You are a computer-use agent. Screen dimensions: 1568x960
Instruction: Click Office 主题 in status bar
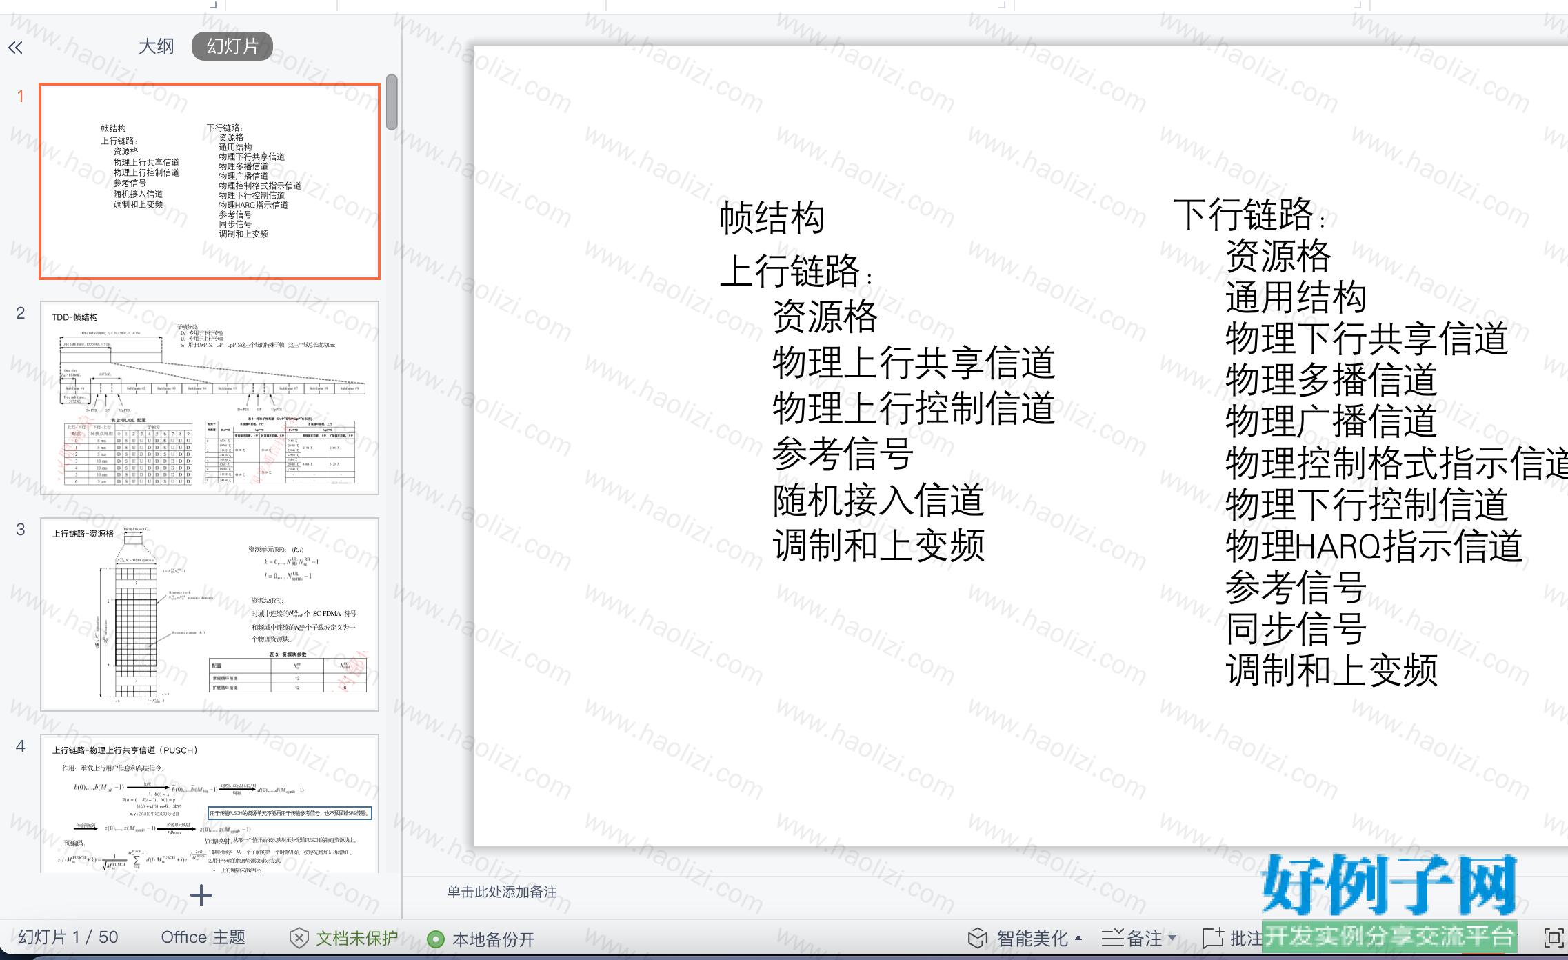pyautogui.click(x=203, y=937)
